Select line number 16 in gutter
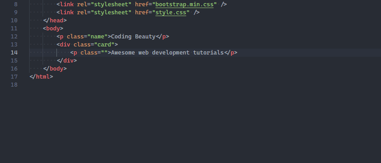This screenshot has width=381, height=163. [14, 68]
